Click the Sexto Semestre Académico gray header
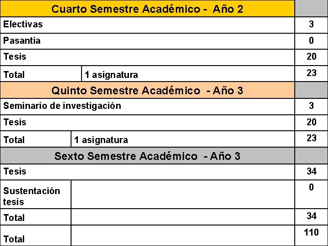This screenshot has height=246, width=328. (x=147, y=156)
